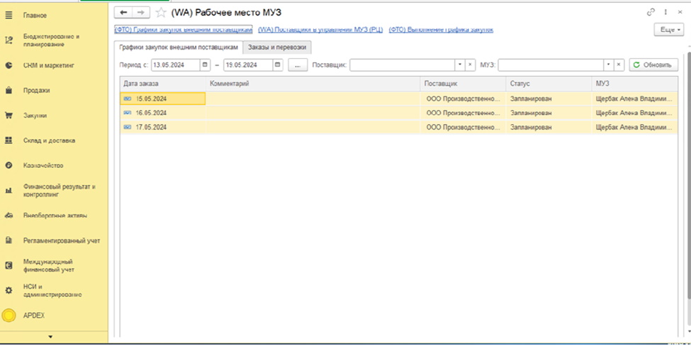Click the yellow APDEX indicator
Screen dimensions: 691x346
click(x=9, y=316)
